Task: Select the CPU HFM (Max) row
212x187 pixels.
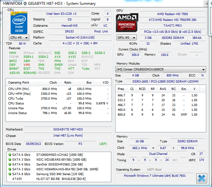Action: pos(58,94)
